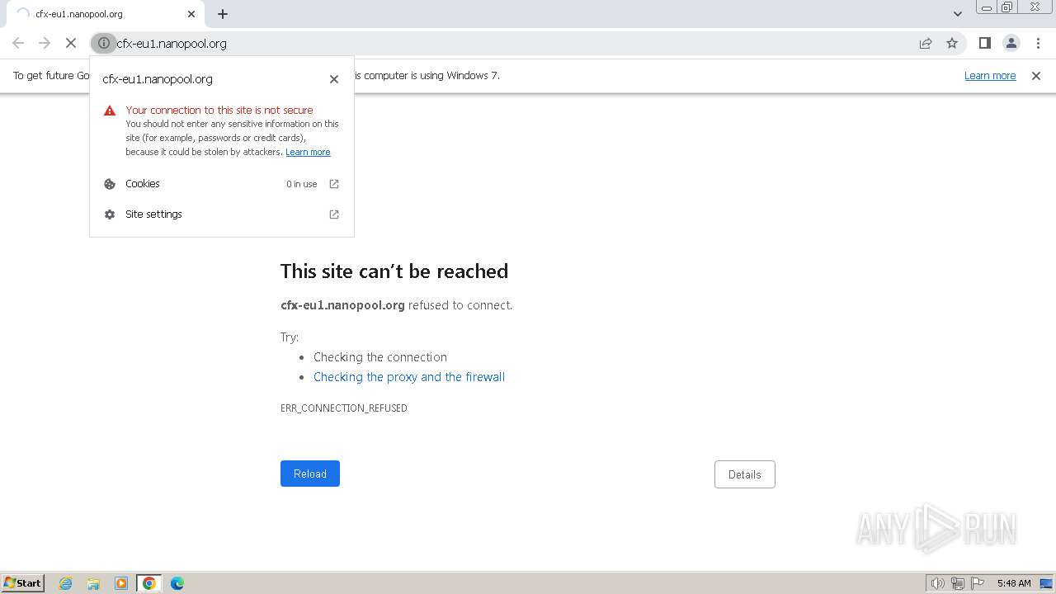Open Cookies external link icon
Image resolution: width=1056 pixels, height=594 pixels.
[334, 184]
